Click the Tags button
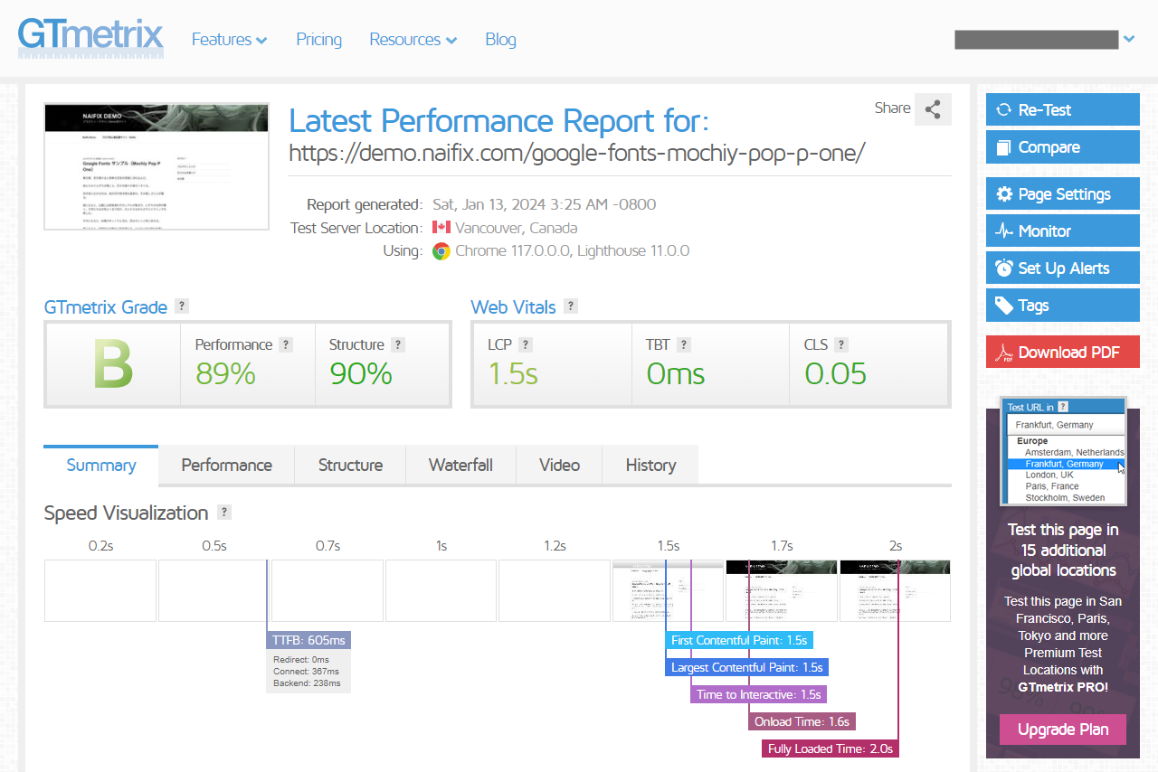Image resolution: width=1158 pixels, height=772 pixels. click(1062, 306)
